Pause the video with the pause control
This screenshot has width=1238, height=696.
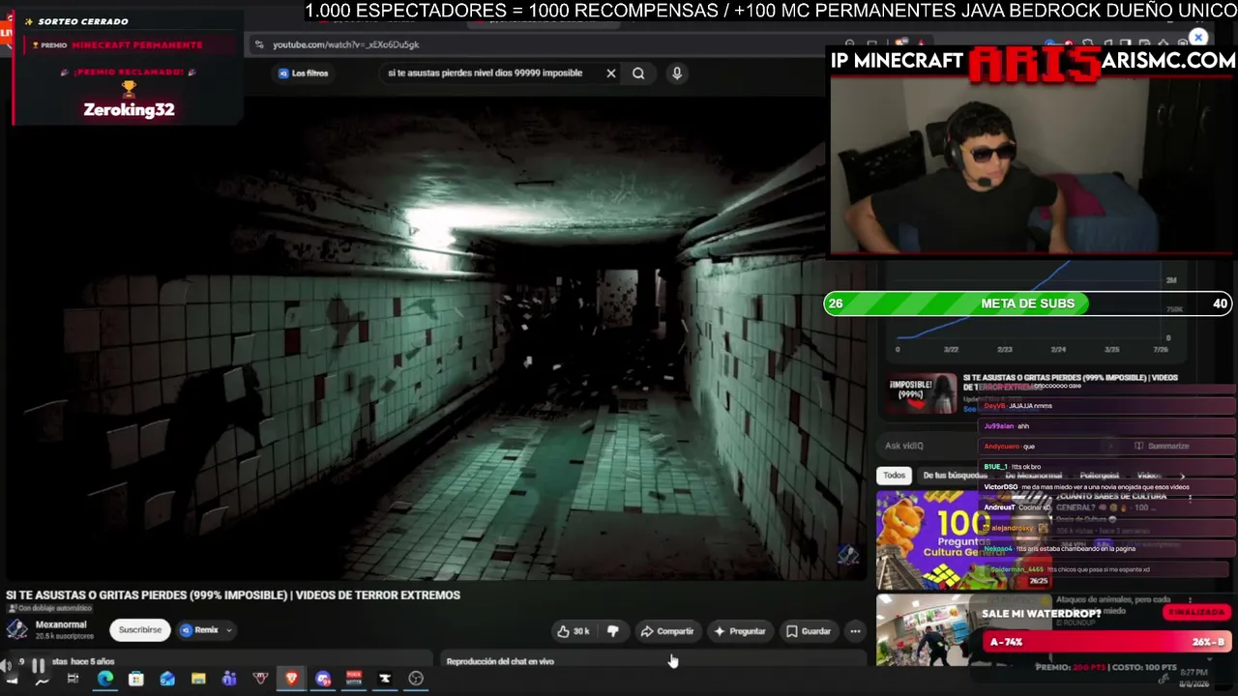(x=38, y=665)
